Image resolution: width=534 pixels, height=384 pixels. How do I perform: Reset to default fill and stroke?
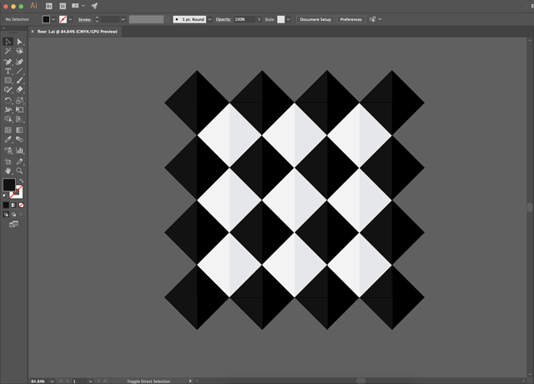[x=4, y=196]
